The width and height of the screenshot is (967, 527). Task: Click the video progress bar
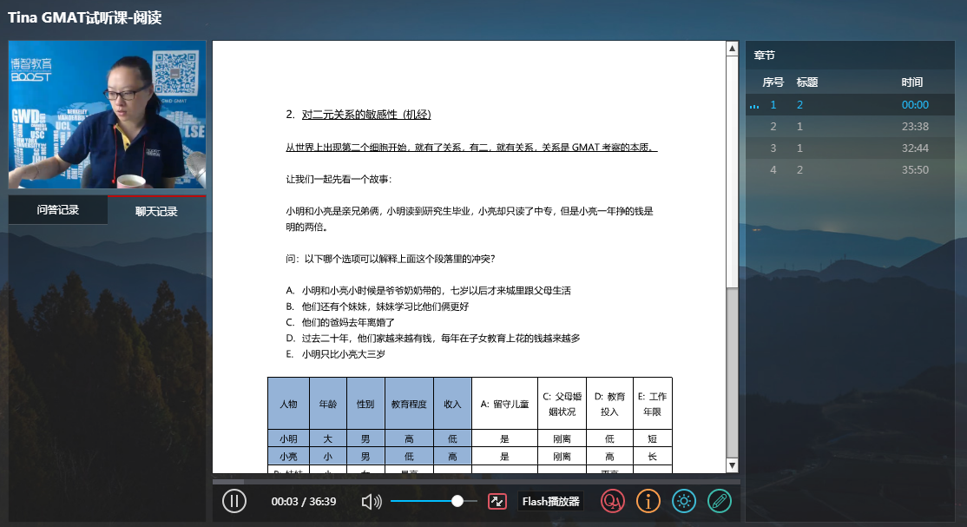coord(476,481)
